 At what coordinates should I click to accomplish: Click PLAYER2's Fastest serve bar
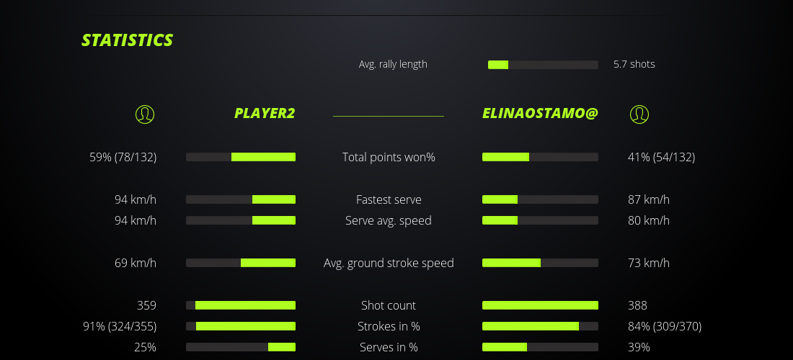click(x=241, y=199)
